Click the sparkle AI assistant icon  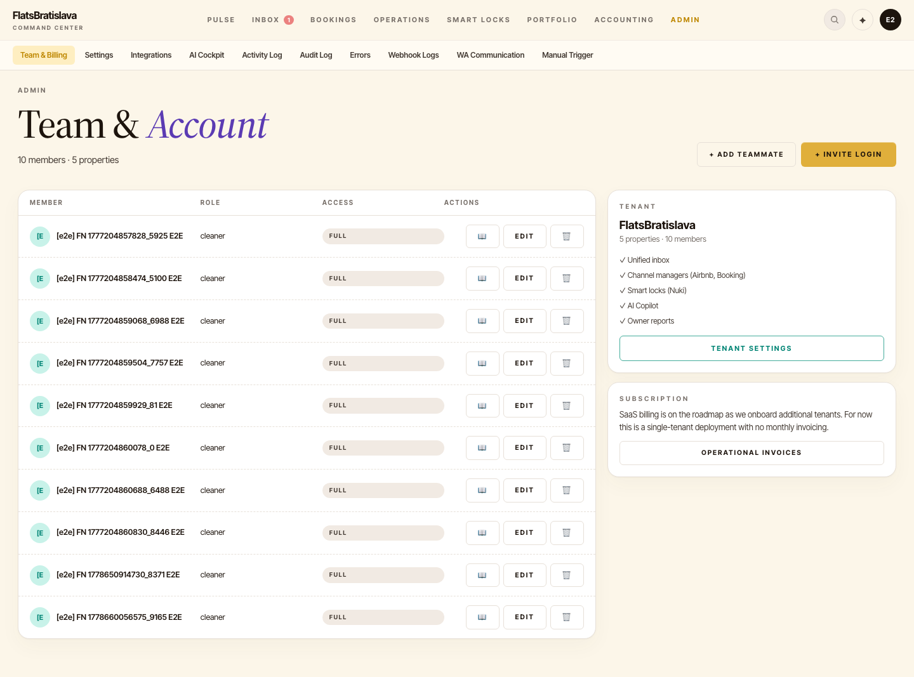[863, 20]
